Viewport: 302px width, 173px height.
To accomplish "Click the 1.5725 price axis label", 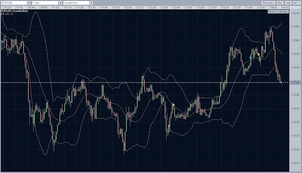I will coord(295,136).
